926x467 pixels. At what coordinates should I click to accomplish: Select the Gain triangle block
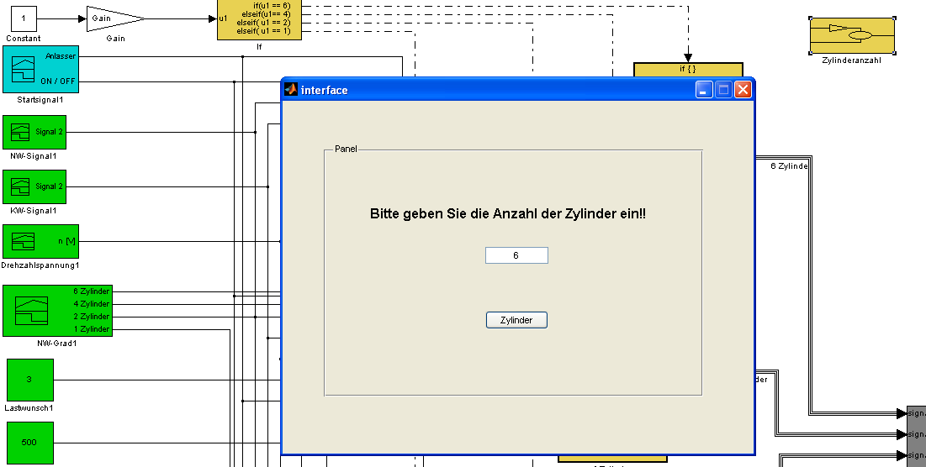click(115, 18)
